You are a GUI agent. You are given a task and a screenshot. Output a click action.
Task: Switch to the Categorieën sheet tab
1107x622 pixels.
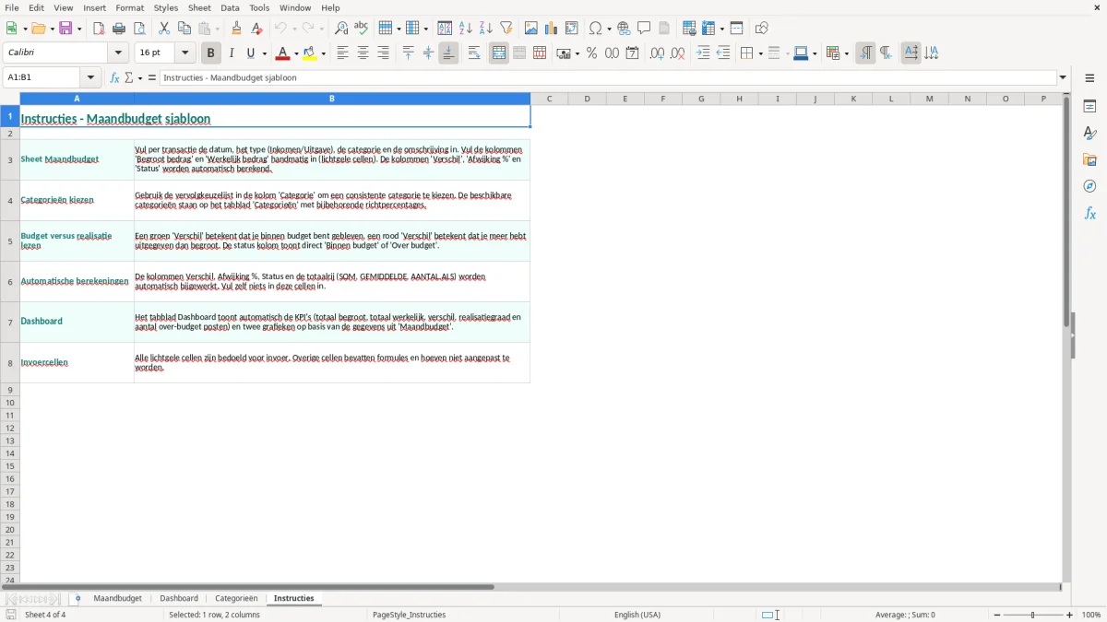click(x=236, y=599)
